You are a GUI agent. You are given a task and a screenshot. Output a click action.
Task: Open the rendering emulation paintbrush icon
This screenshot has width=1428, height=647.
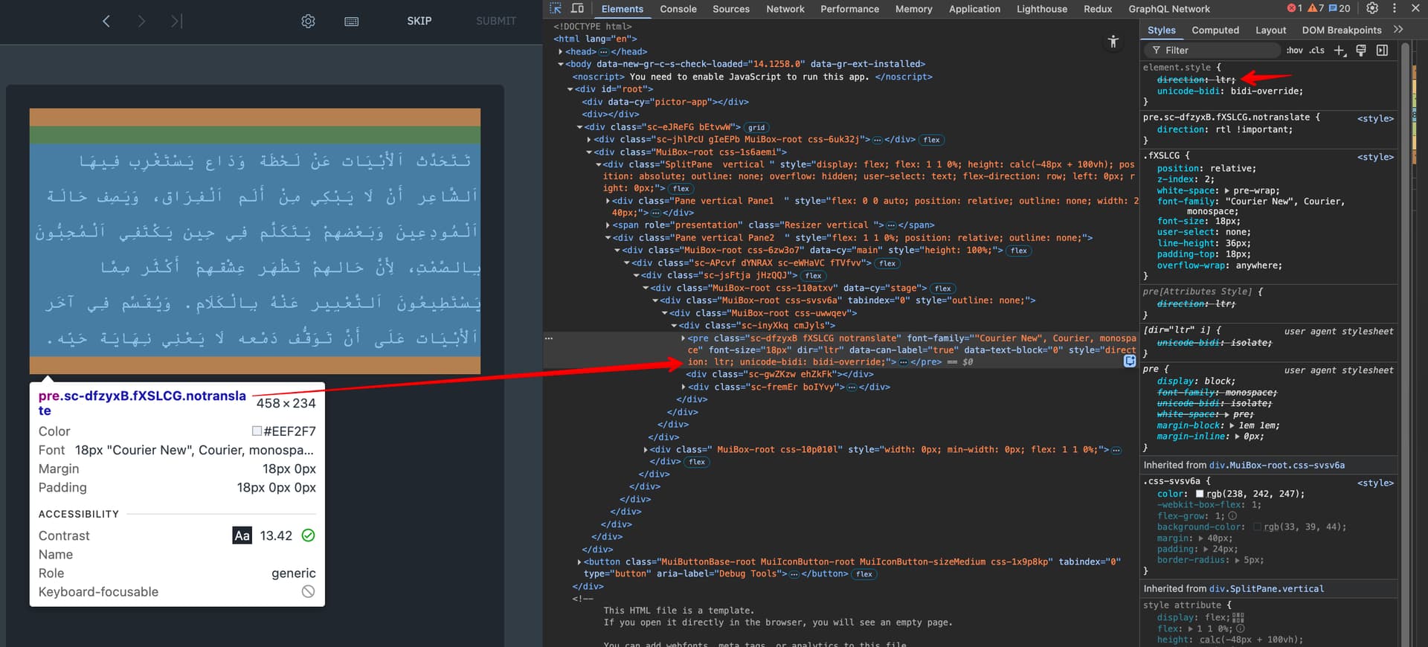click(x=1361, y=51)
